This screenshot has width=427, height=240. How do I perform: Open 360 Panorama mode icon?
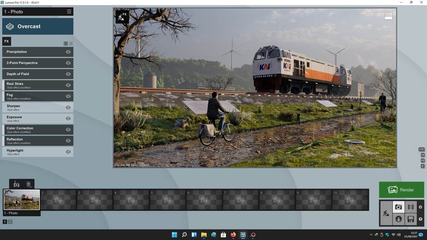399,219
